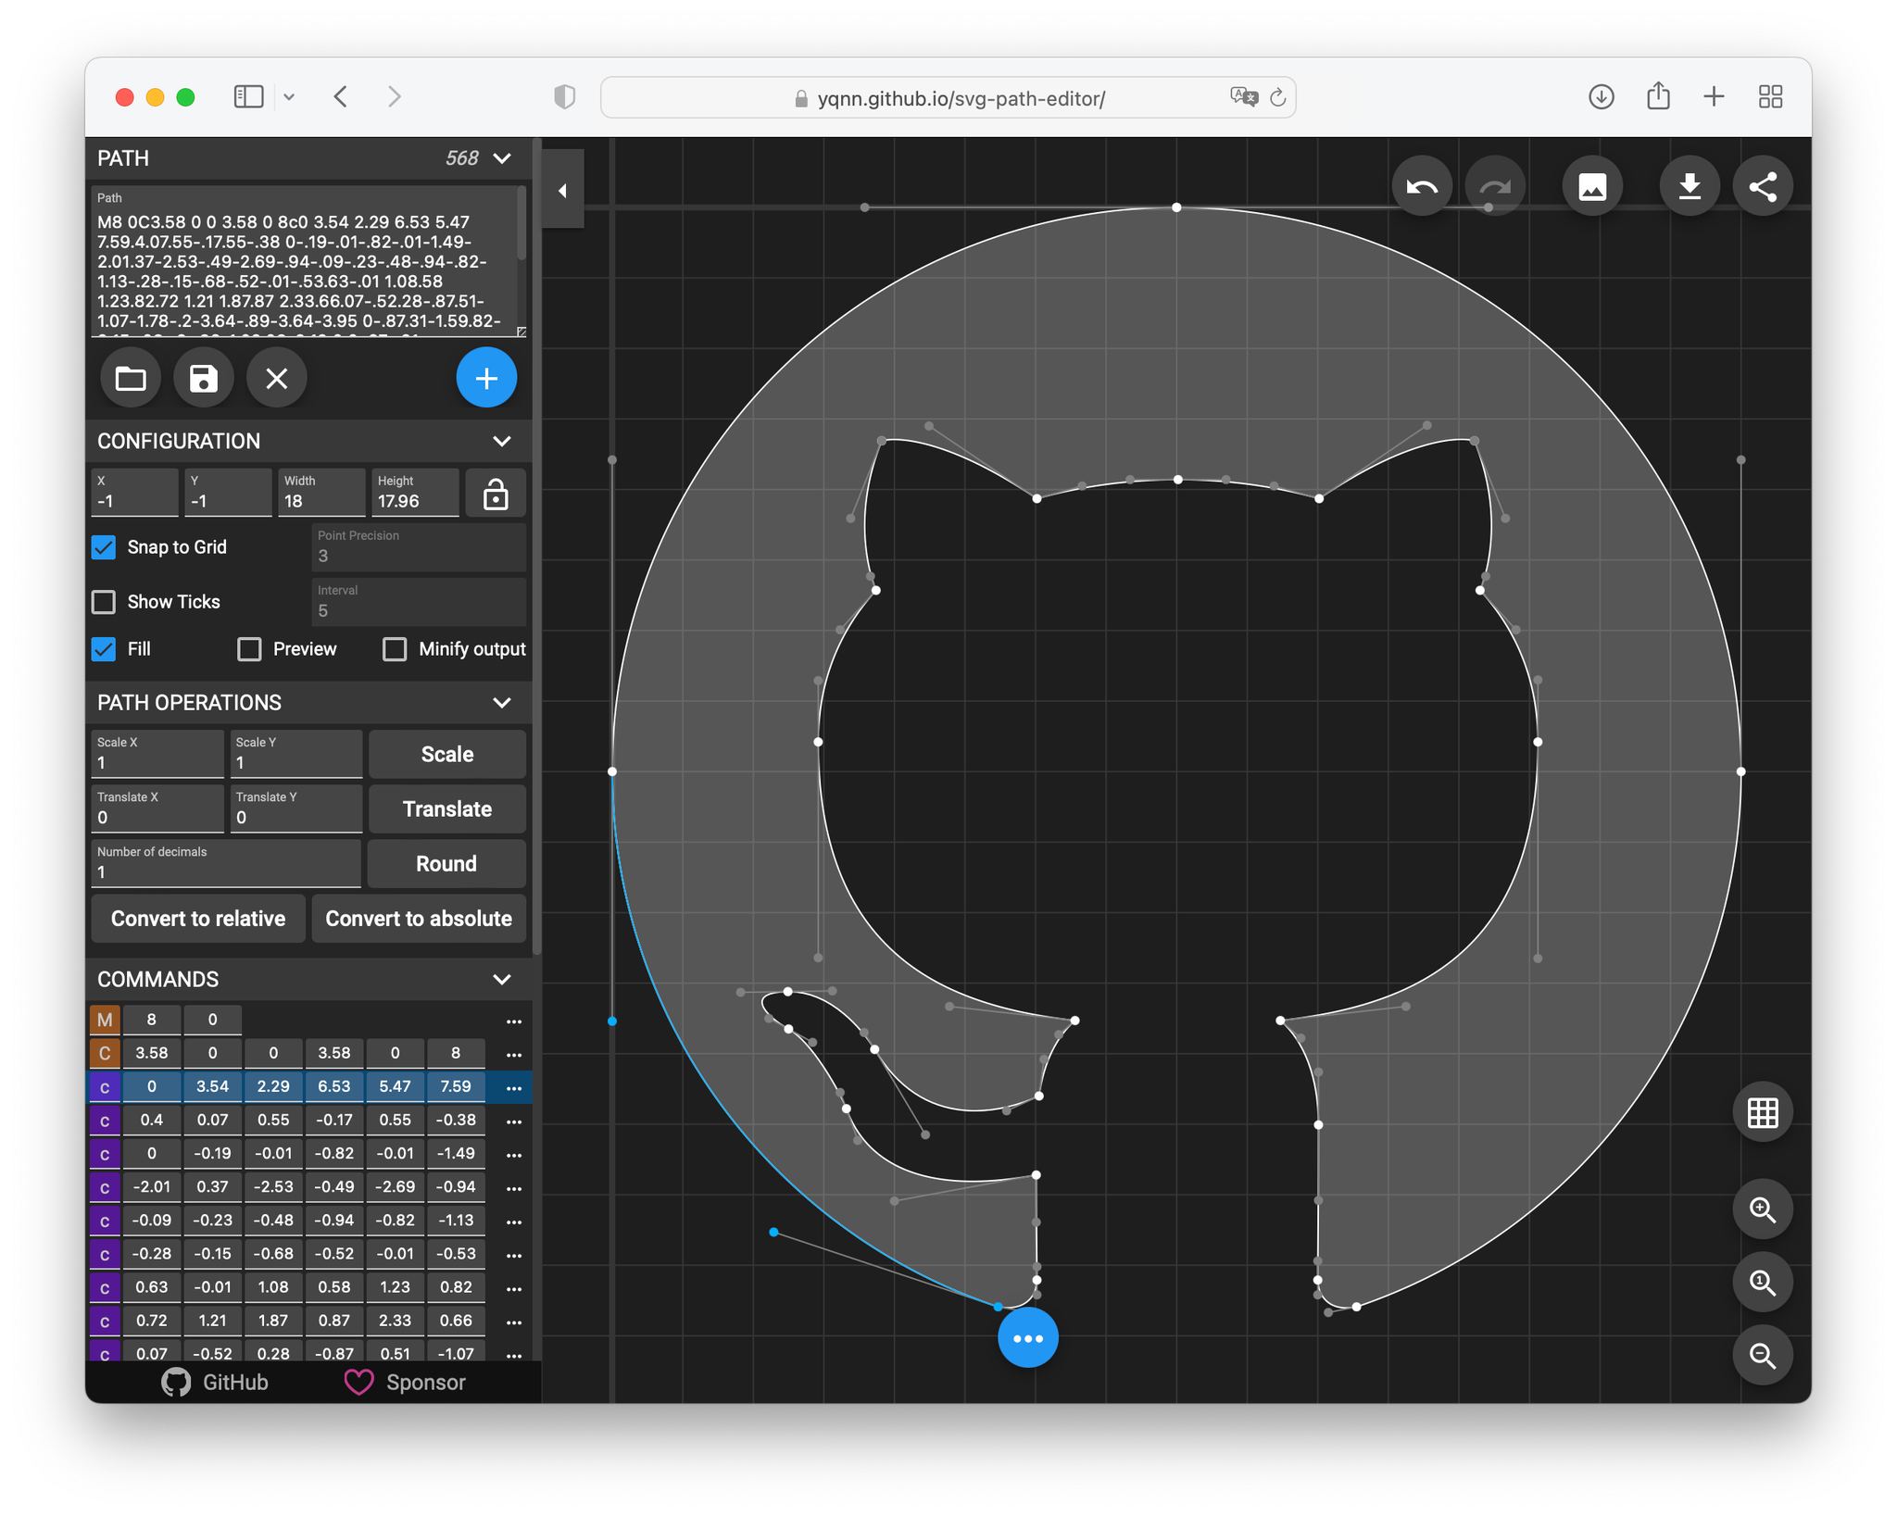
Task: Click the Scale X input field
Action: (x=157, y=754)
